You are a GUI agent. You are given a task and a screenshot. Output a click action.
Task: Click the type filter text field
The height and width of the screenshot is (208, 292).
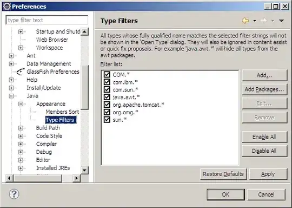point(47,20)
